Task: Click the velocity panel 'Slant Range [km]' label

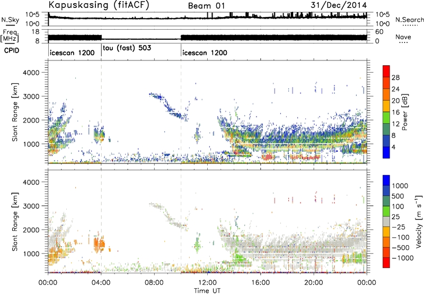Action: click(x=15, y=221)
